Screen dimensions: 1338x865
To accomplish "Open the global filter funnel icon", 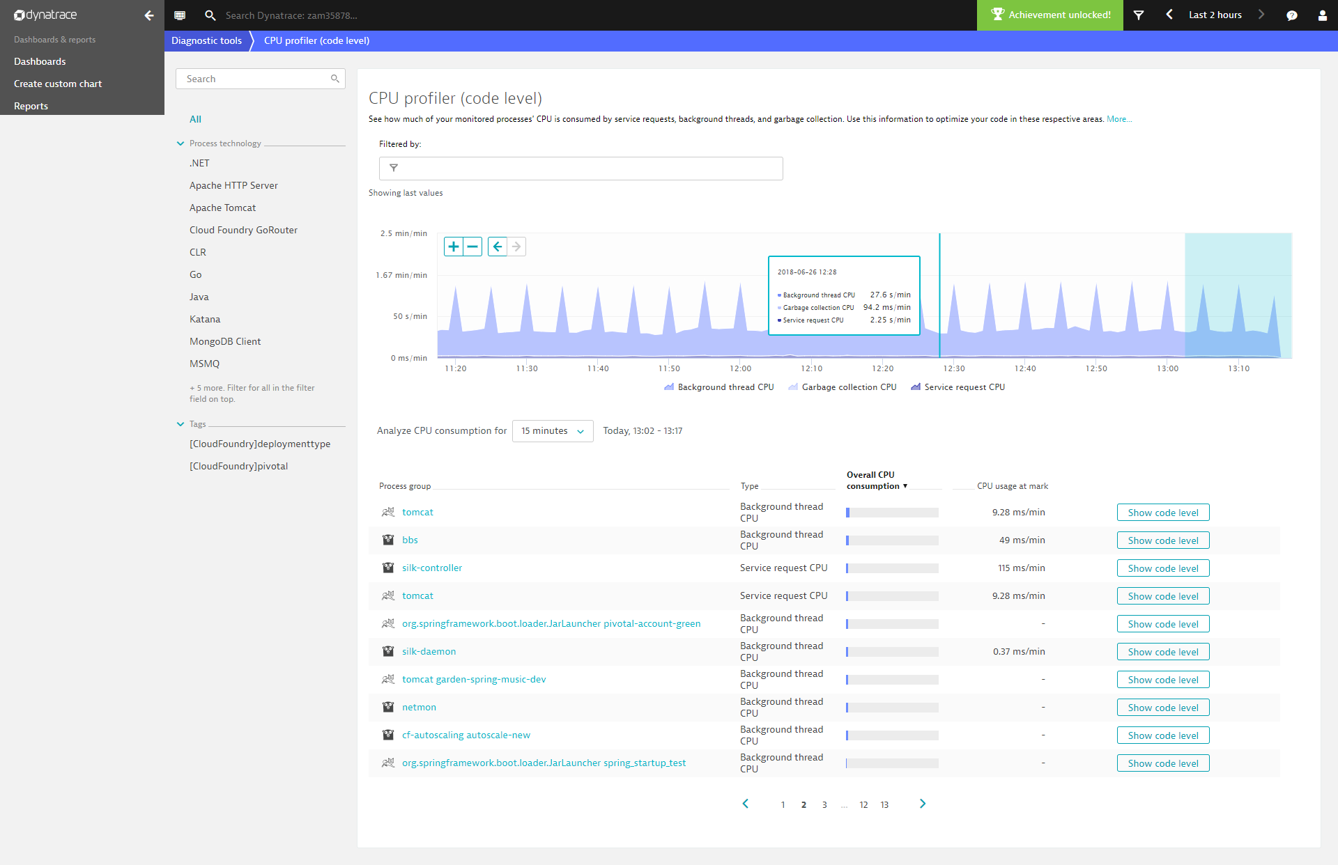I will click(x=1139, y=15).
